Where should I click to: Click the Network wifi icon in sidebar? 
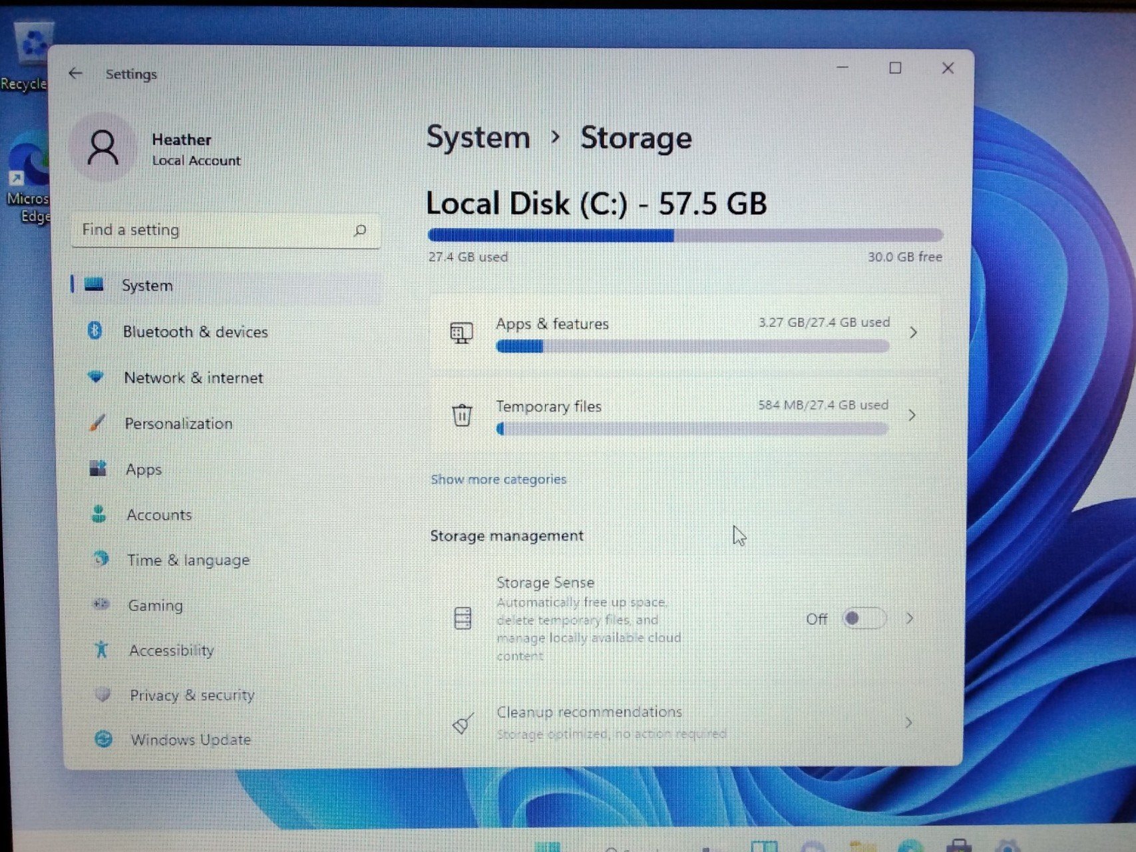[x=96, y=377]
